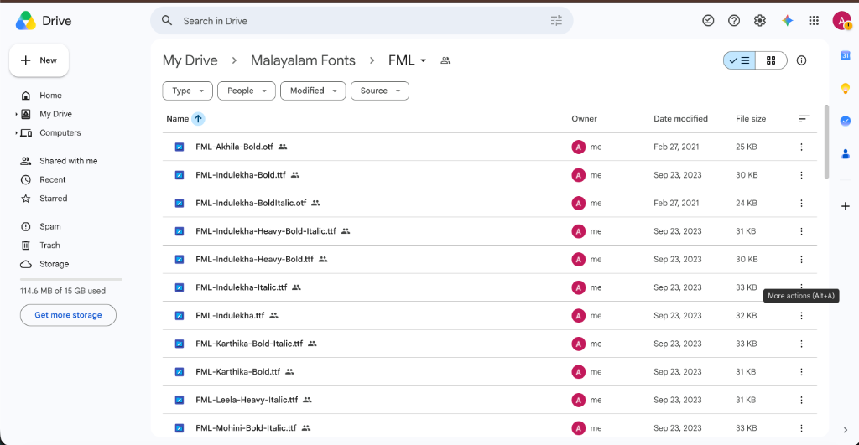Viewport: 859px width, 445px height.
Task: Click the sort options icon in header
Action: point(803,119)
